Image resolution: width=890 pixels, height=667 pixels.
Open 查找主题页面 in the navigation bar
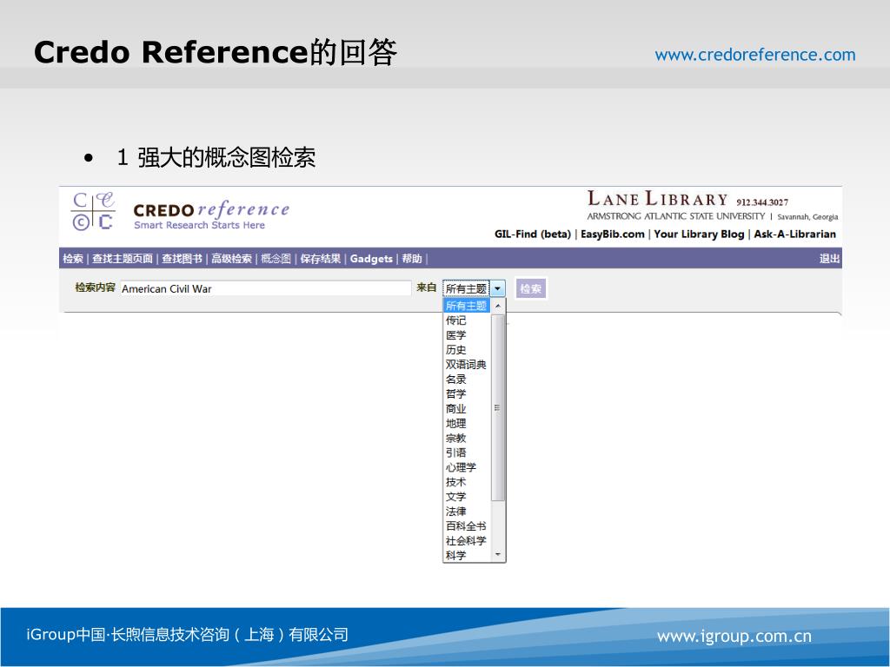pos(123,259)
